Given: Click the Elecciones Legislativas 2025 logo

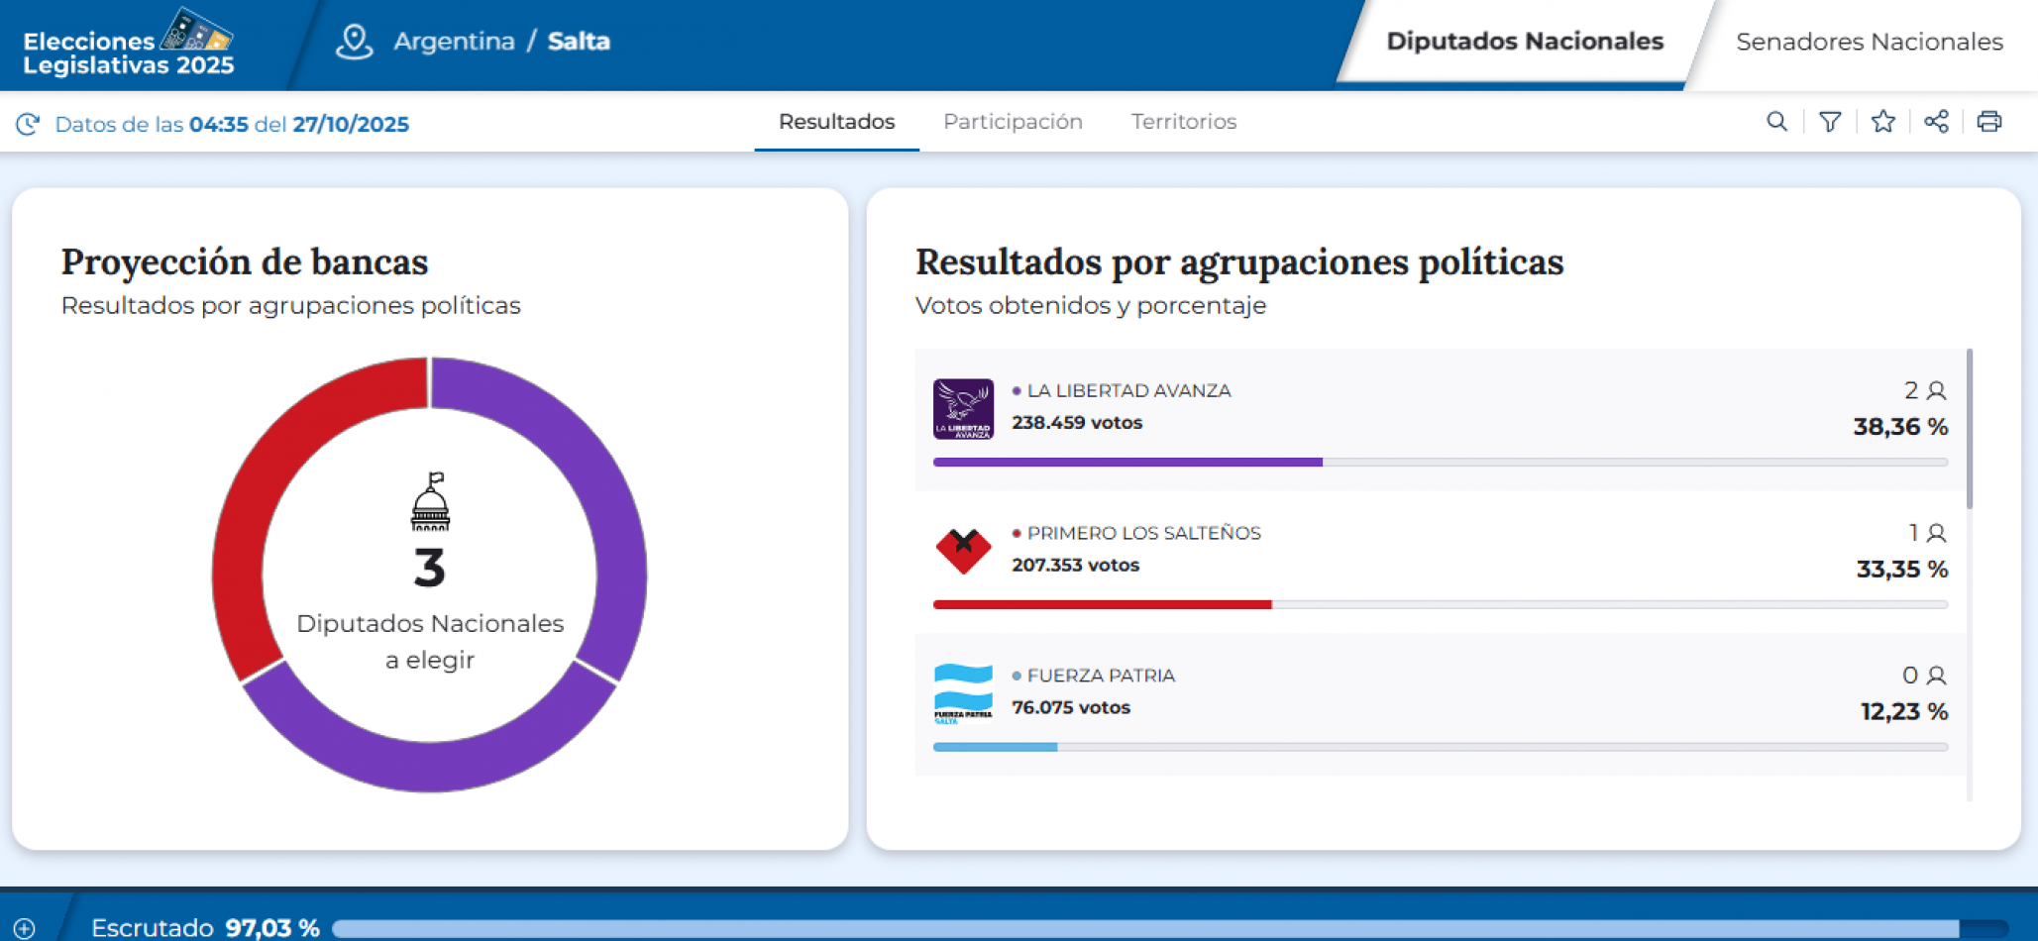Looking at the screenshot, I should (x=129, y=44).
